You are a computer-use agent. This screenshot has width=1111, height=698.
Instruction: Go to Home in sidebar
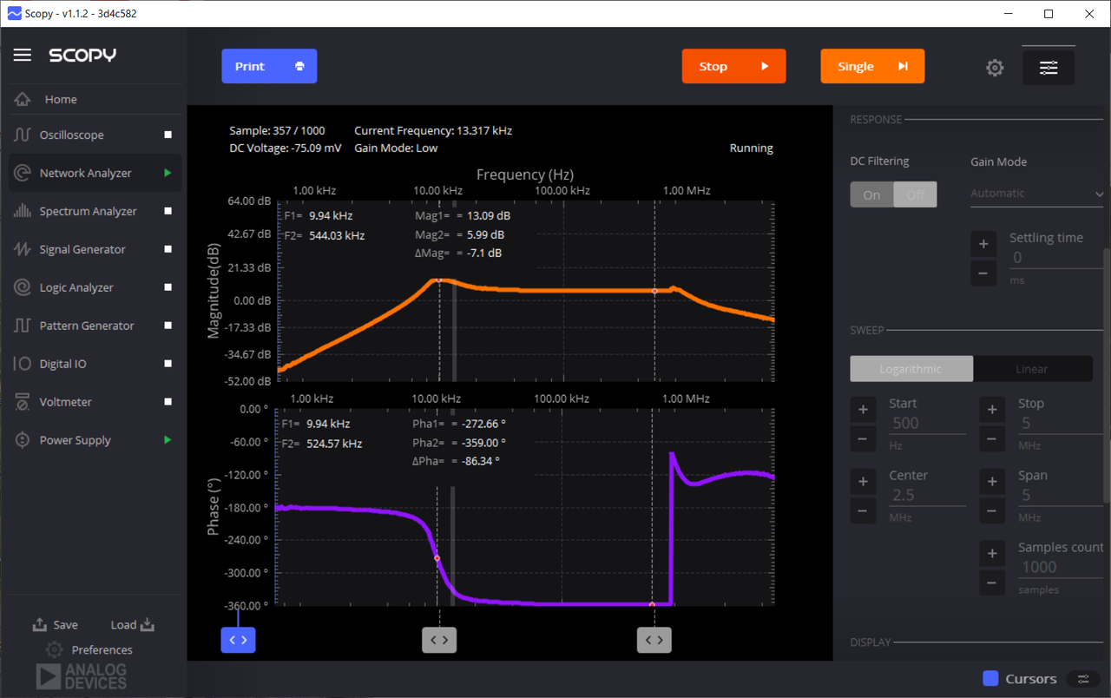tap(61, 100)
